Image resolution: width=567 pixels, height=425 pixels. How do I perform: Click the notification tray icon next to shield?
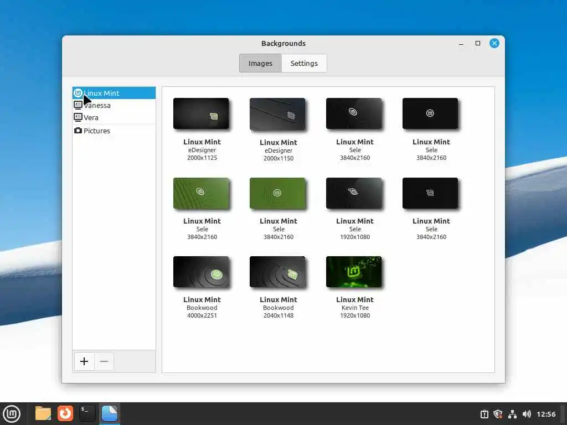[x=484, y=414]
